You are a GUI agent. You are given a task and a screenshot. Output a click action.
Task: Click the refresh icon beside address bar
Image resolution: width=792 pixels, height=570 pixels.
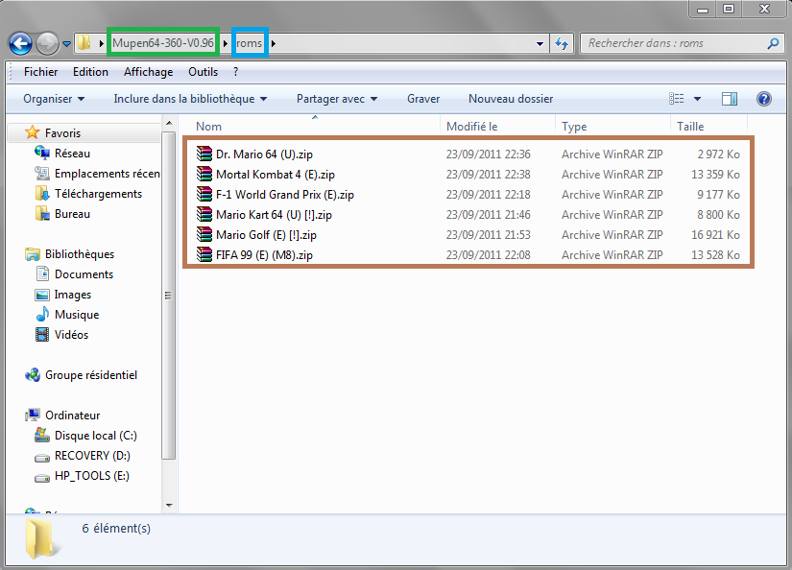[x=563, y=43]
